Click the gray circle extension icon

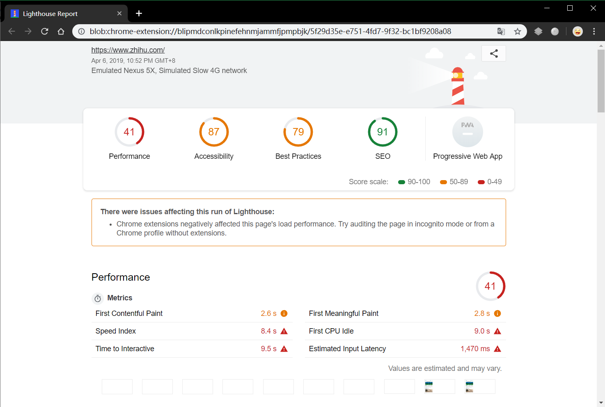(555, 32)
